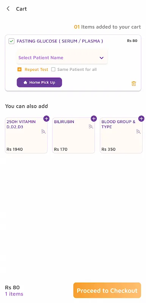Add Bilirubin test with plus icon
The height and width of the screenshot is (303, 146).
click(x=94, y=119)
